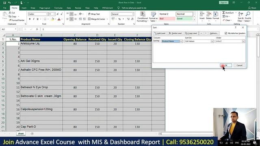Toggle Bold formatting
The width and height of the screenshot is (260, 146).
(x=30, y=19)
